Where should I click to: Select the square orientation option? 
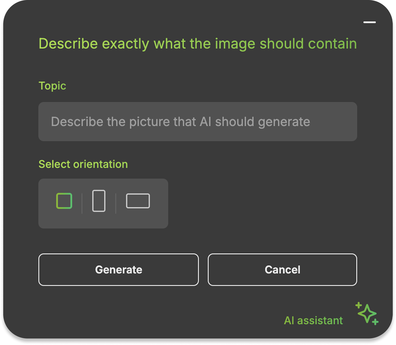click(64, 201)
